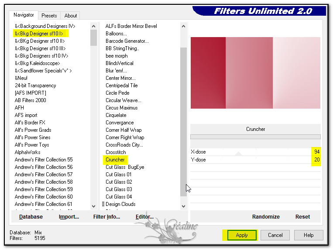This screenshot has height=250, width=333.
Task: Click the category list scrollbar thumb
Action: coord(93,38)
